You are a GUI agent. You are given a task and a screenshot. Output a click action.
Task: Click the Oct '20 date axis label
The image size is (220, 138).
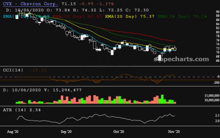coord(119,131)
